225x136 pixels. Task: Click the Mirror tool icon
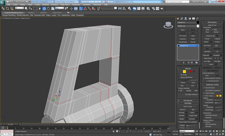coord(120,8)
